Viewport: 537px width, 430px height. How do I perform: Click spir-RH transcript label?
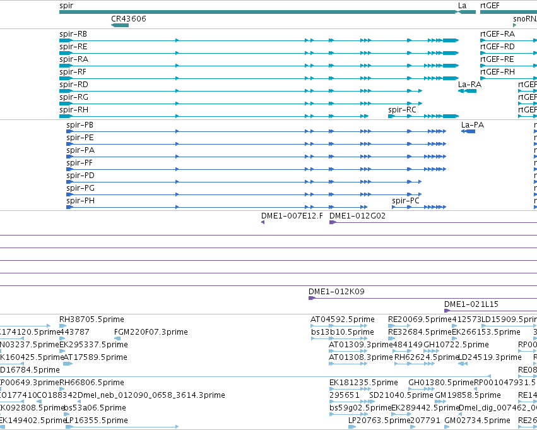[74, 110]
